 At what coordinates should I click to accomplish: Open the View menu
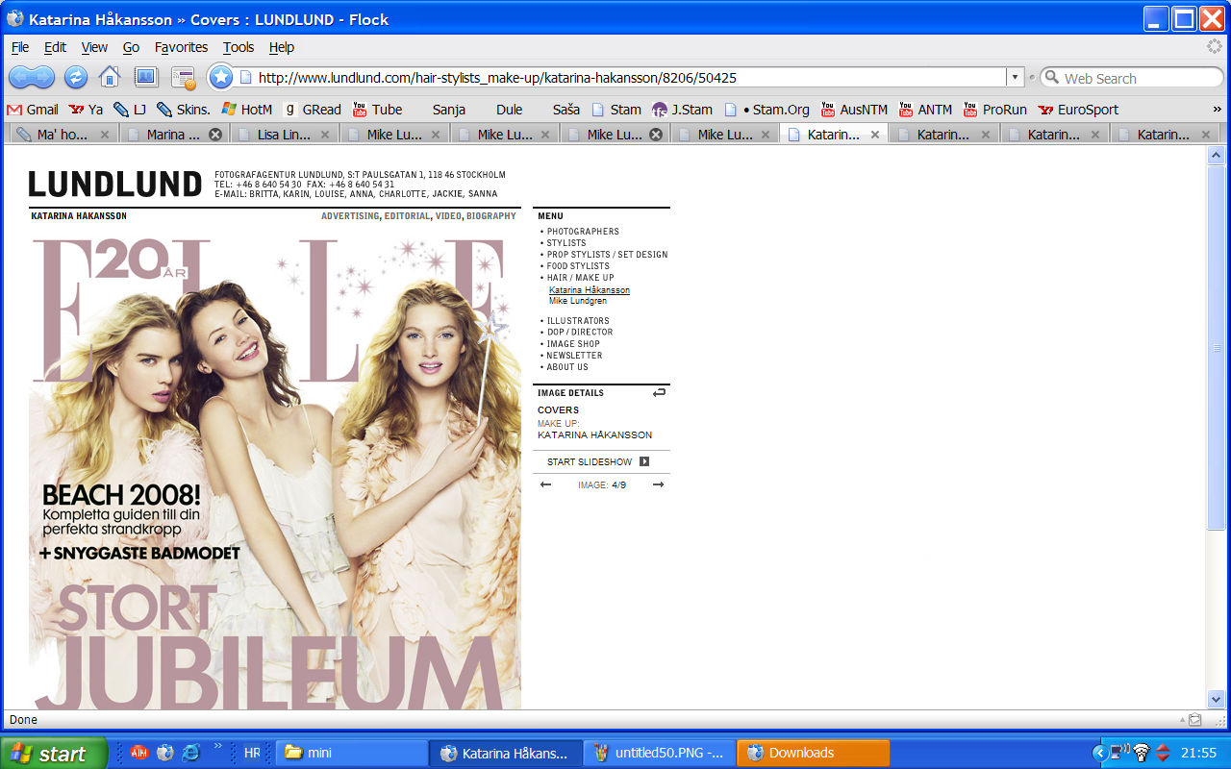point(94,47)
